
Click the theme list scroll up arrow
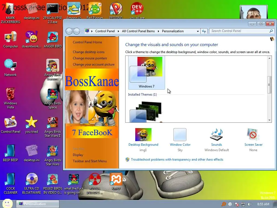tap(269, 58)
